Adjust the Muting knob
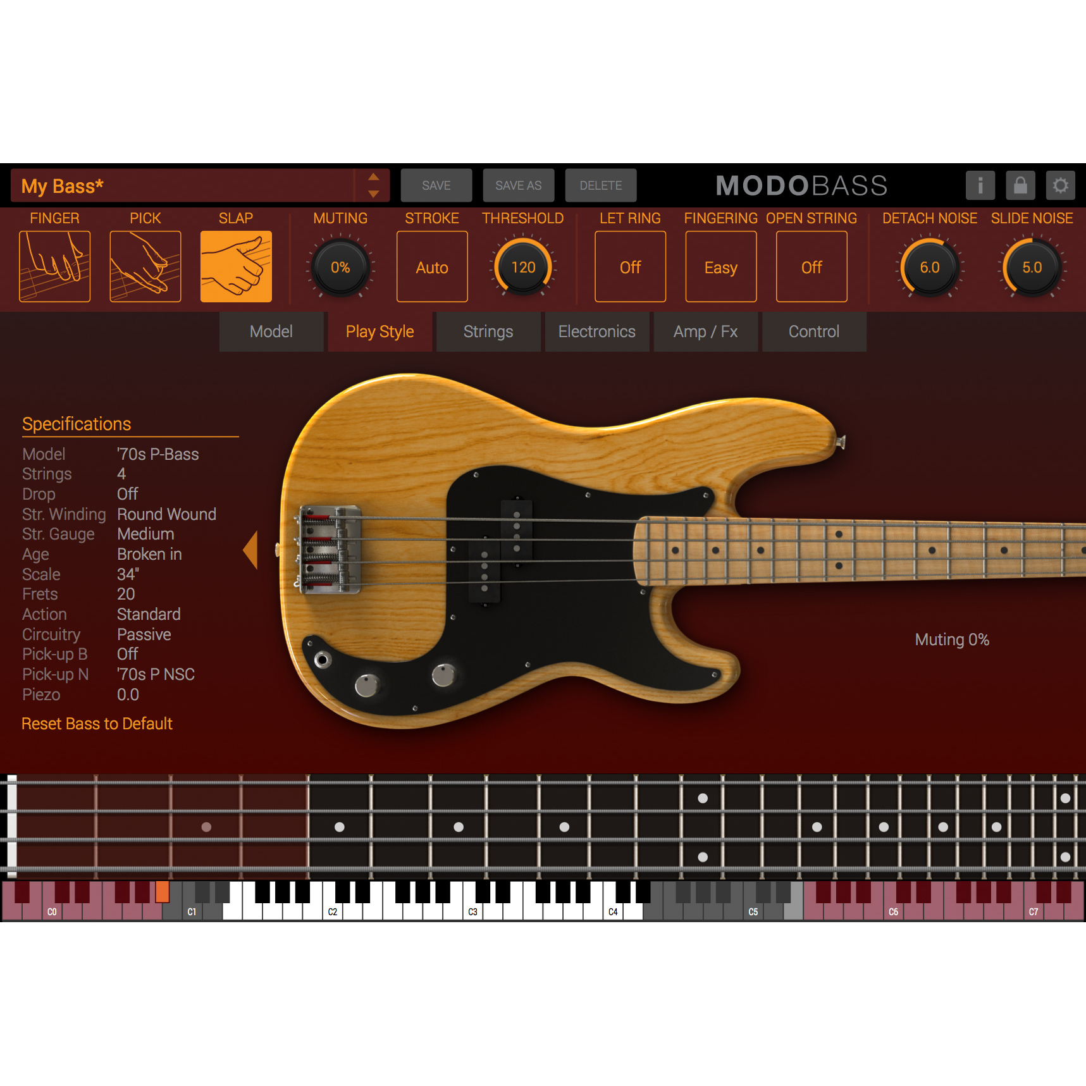The width and height of the screenshot is (1086, 1086). pyautogui.click(x=340, y=267)
